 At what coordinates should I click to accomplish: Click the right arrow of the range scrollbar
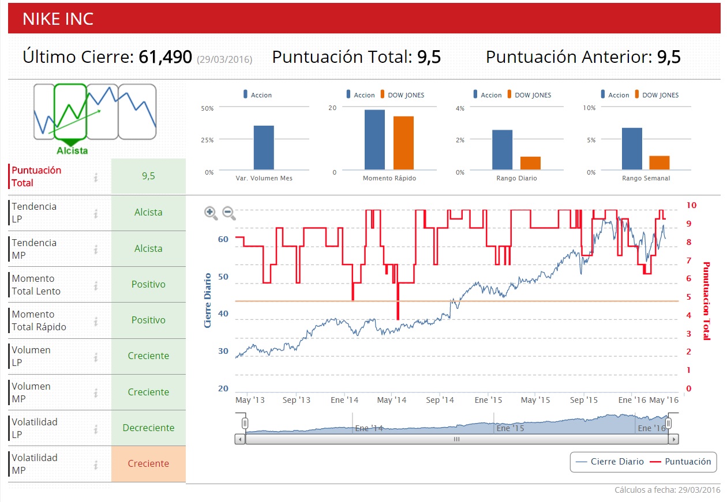click(673, 439)
